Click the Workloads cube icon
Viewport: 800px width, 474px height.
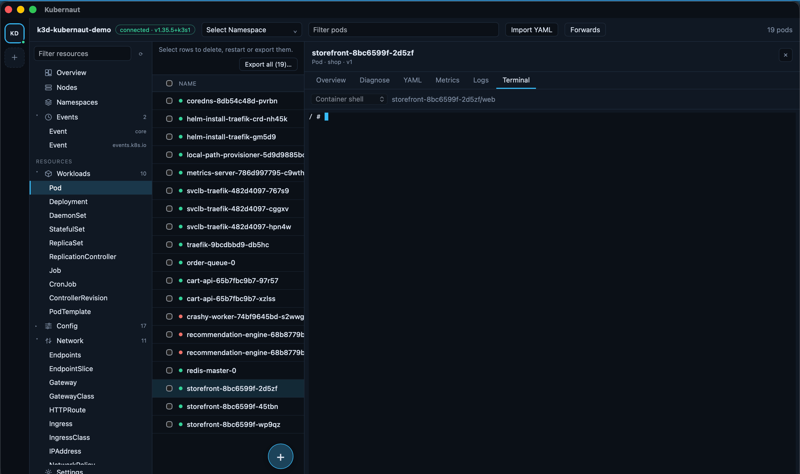click(x=48, y=173)
